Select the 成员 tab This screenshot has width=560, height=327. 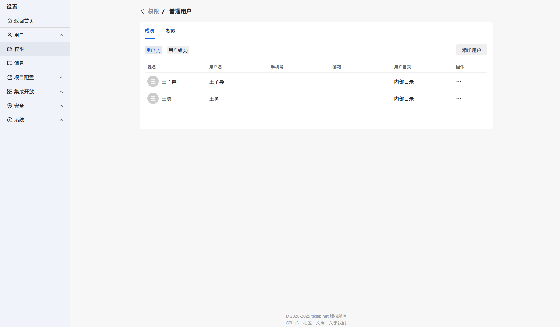(x=149, y=31)
